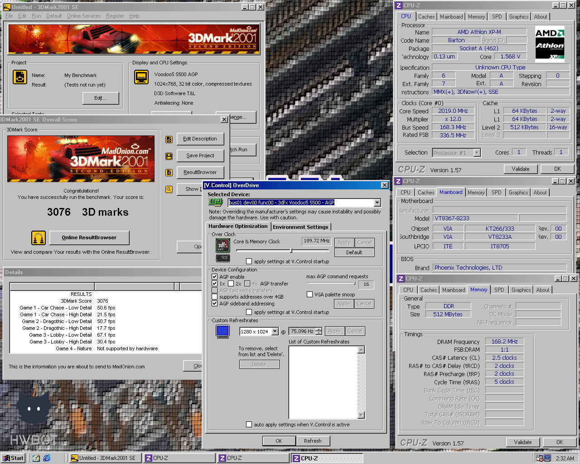Screen dimensions: 580x464
Task: Click the first system tray icon
Action: click(539, 458)
